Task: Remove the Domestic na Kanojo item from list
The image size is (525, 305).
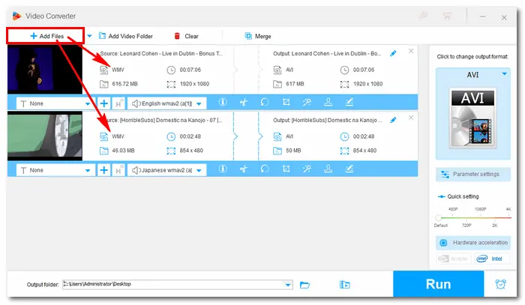Action: click(411, 118)
